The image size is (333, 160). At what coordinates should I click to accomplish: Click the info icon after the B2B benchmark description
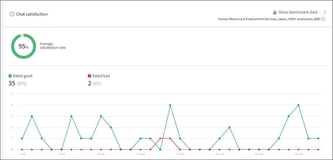point(323,19)
